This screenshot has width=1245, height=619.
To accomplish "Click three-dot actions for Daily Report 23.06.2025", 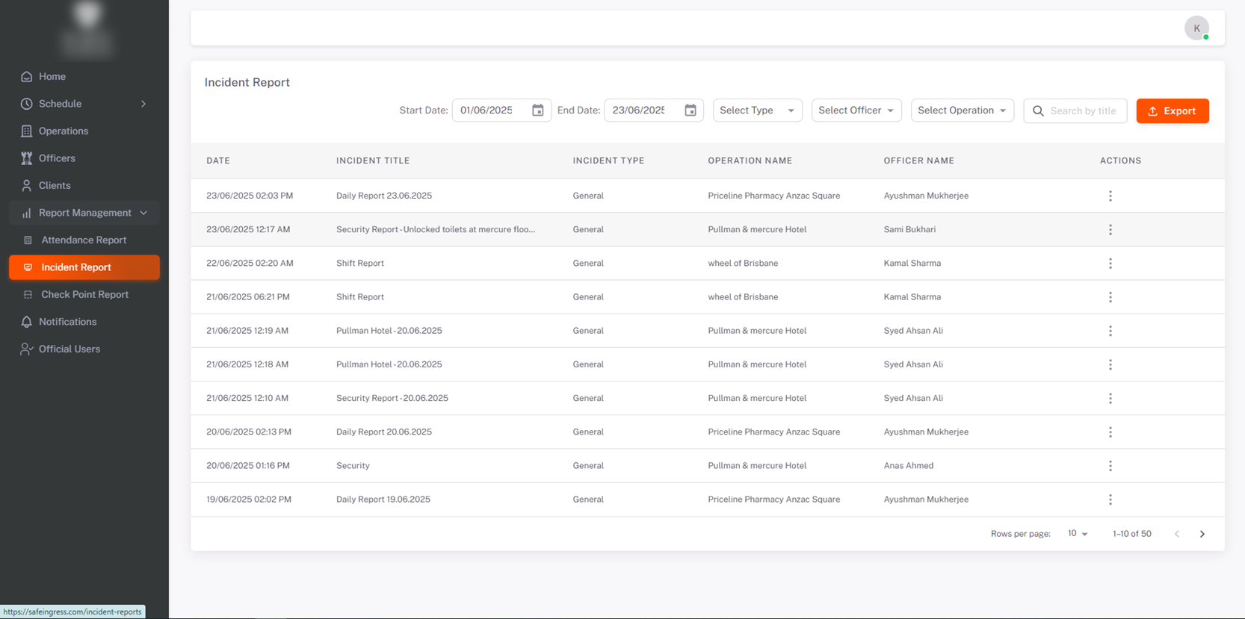I will coord(1110,196).
